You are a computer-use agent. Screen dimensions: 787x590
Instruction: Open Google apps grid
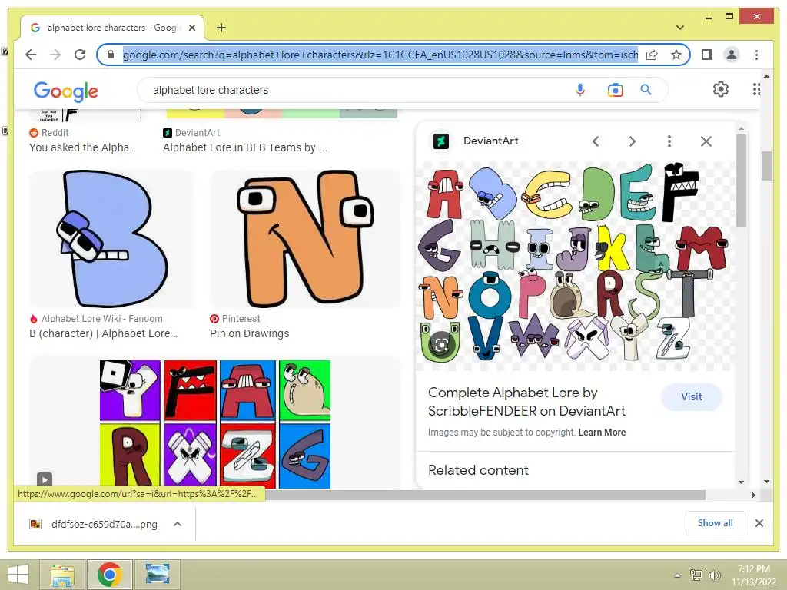pyautogui.click(x=756, y=89)
